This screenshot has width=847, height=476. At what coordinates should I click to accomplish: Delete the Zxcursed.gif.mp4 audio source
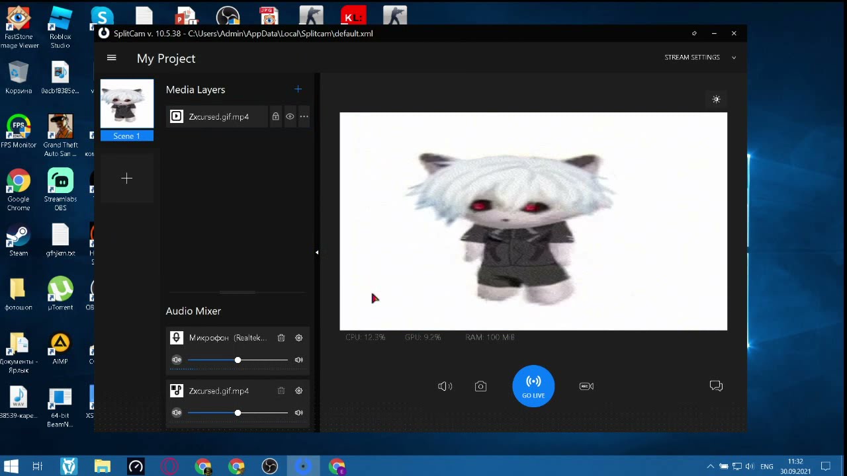tap(281, 391)
